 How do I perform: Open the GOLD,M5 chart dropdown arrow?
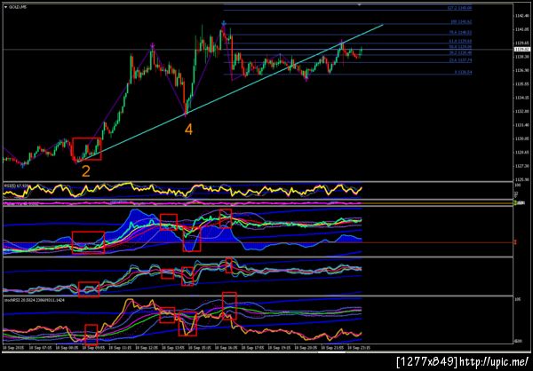click(x=5, y=7)
